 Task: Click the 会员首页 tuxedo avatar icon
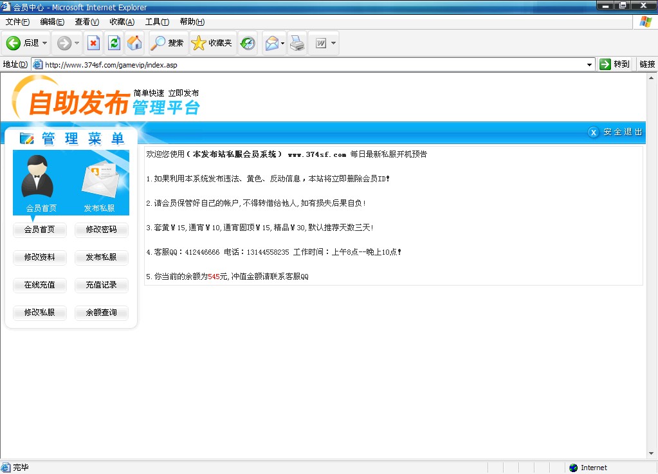tap(37, 177)
